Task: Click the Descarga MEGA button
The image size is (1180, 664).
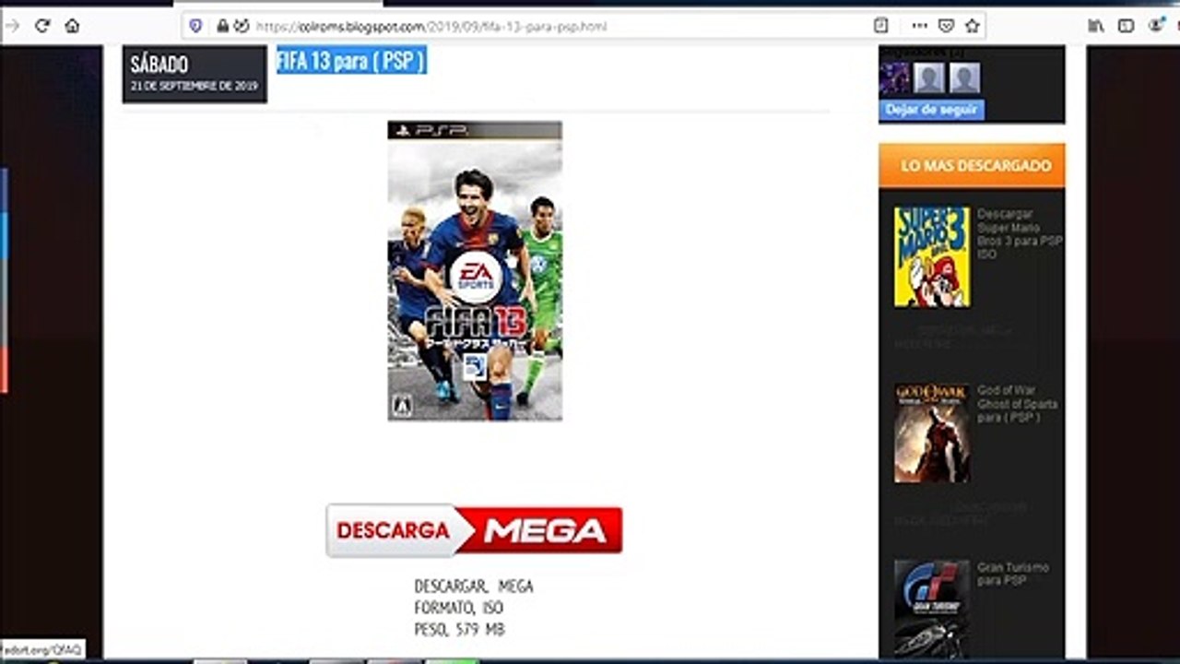Action: pos(474,530)
